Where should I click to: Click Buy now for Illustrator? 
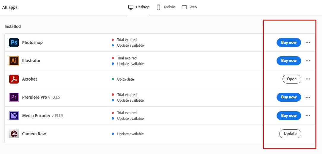coord(289,61)
